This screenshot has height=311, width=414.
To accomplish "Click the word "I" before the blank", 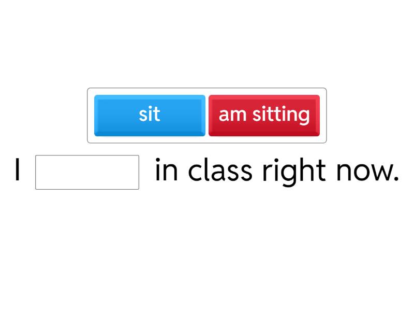I will [x=18, y=171].
